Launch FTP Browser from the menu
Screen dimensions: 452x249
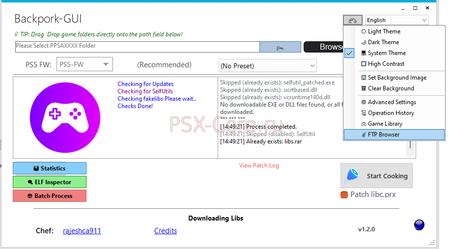(x=383, y=135)
